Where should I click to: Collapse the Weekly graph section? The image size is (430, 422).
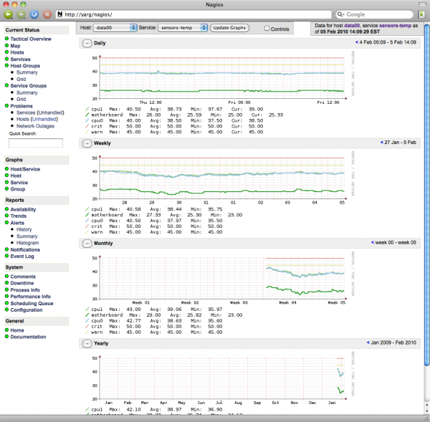coord(87,143)
